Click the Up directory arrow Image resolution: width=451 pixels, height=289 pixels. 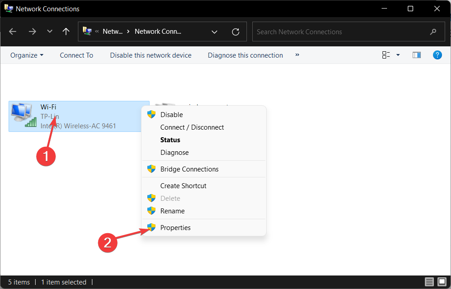(66, 32)
